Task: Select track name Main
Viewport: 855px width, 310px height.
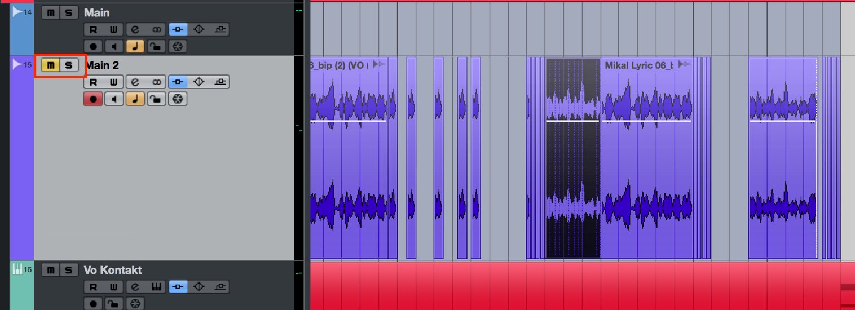Action: tap(96, 12)
